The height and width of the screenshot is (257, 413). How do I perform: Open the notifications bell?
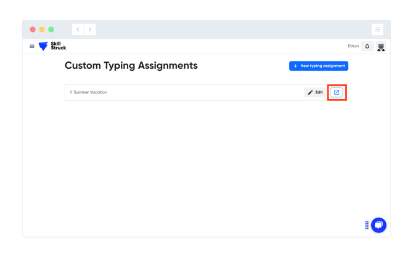click(367, 46)
